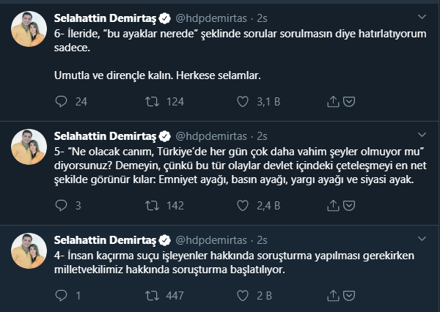Share the tweet numbered 5
Viewport: 440px width, 312px height.
[x=332, y=206]
